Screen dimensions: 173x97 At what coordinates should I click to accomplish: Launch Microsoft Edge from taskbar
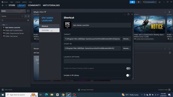point(46,95)
